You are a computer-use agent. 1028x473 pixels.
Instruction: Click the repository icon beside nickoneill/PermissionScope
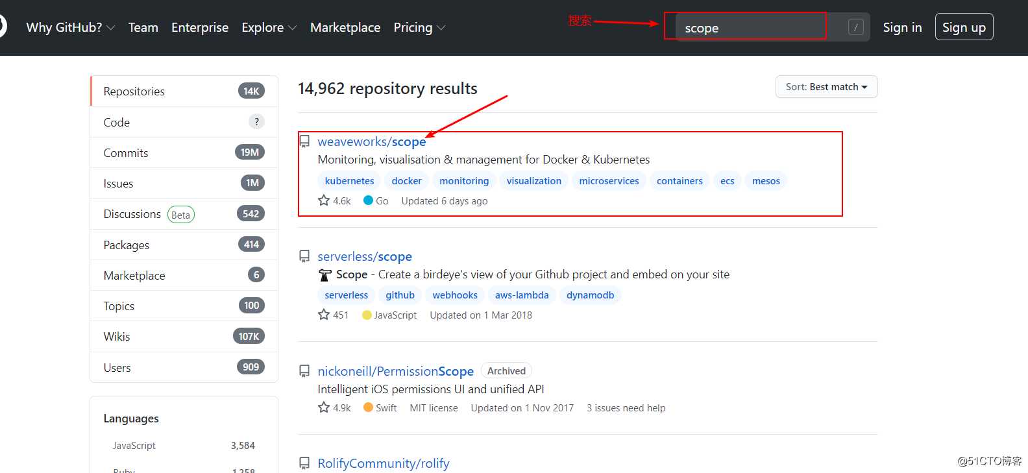tap(304, 371)
